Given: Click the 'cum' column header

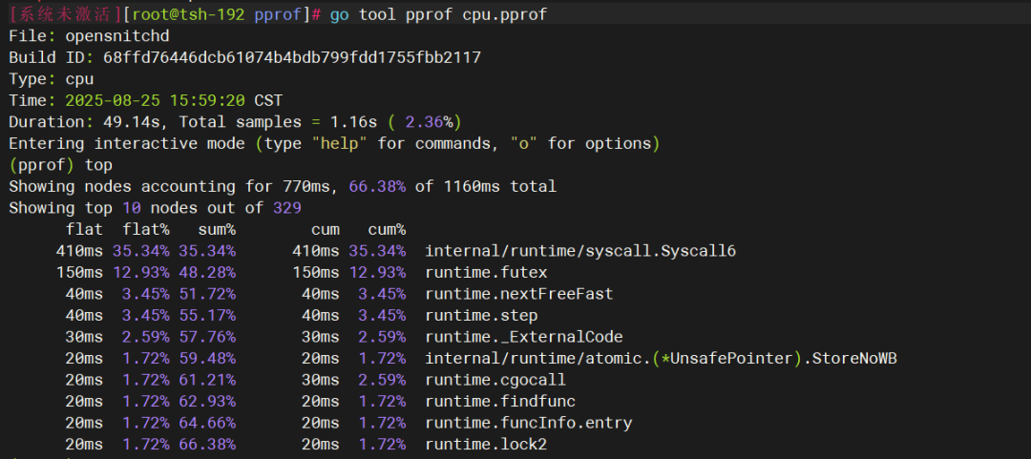Looking at the screenshot, I should [326, 229].
